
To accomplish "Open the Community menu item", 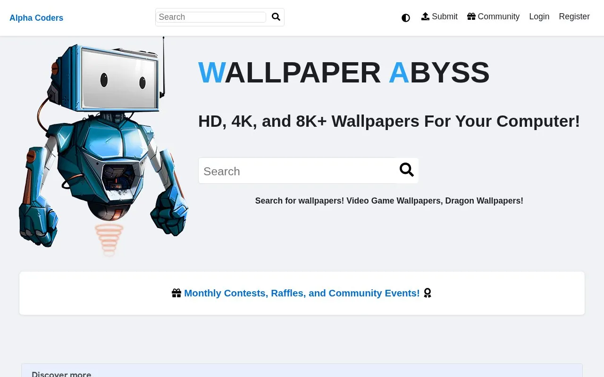I will tap(494, 16).
